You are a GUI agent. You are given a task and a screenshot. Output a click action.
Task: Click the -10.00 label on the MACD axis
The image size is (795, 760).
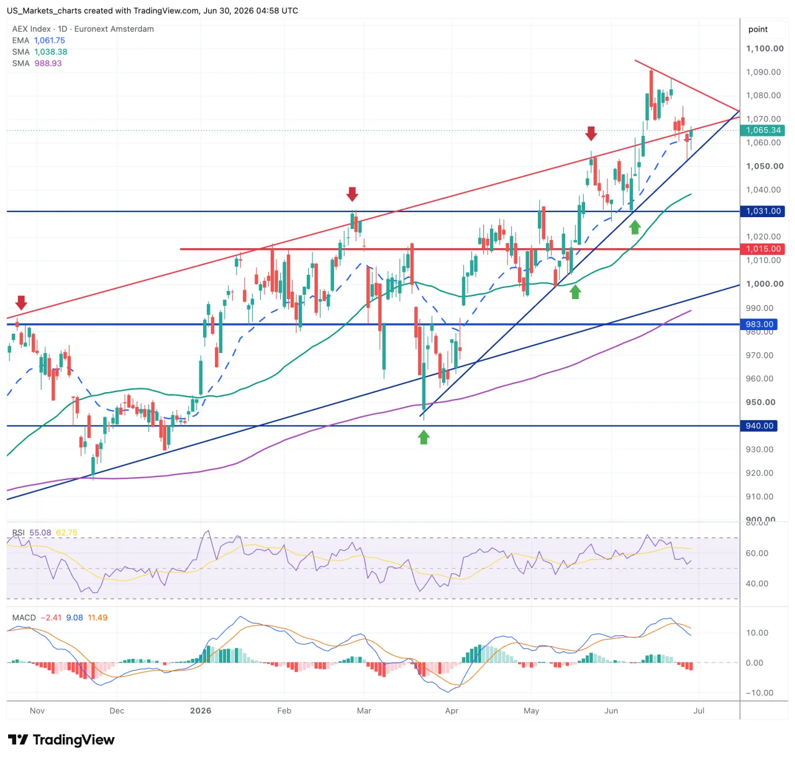[760, 693]
